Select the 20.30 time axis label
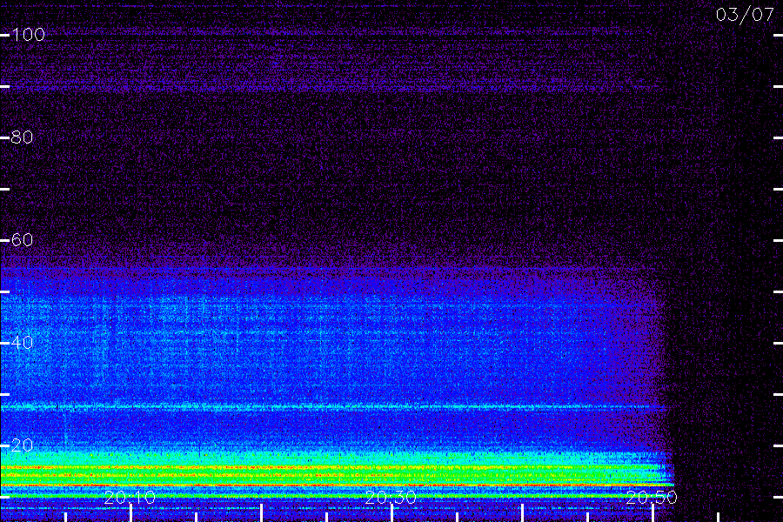This screenshot has height=522, width=783. point(391,497)
